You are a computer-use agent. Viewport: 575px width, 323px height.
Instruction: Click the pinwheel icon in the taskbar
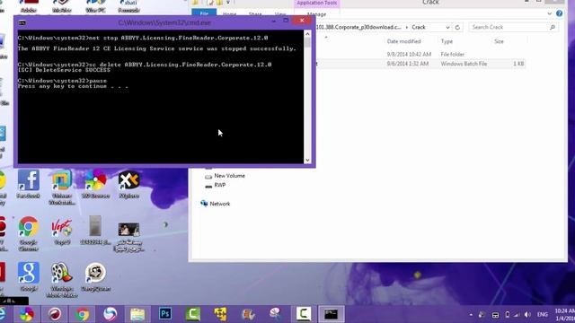point(26,314)
